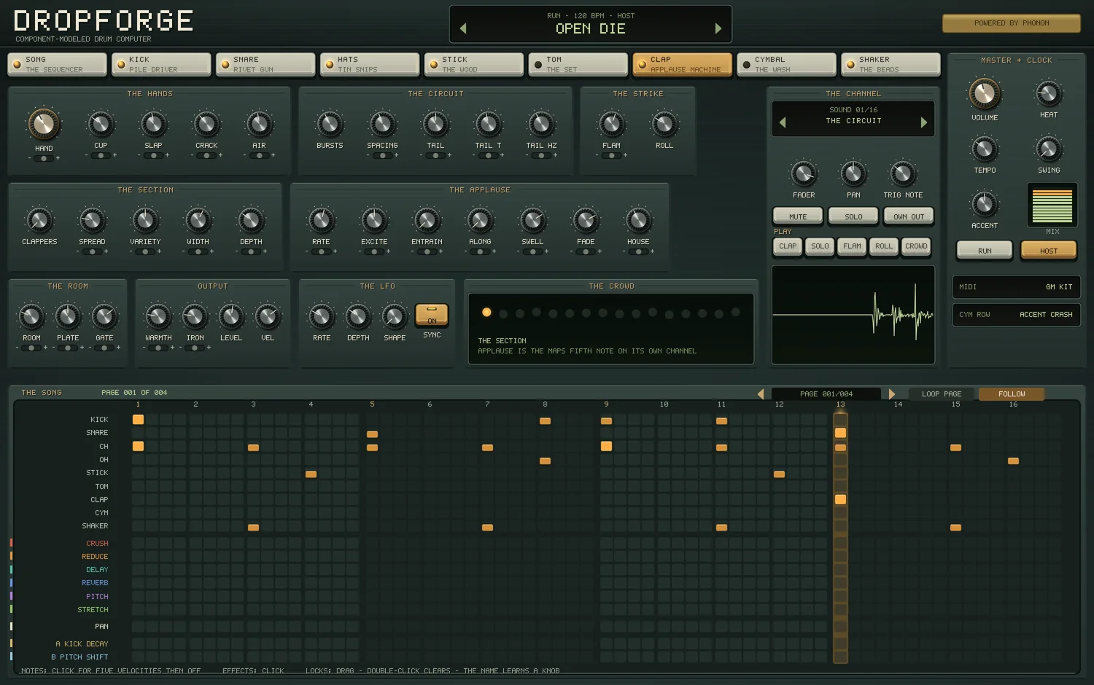Switch to the SNARE Rivet Gun tab
Image resolution: width=1094 pixels, height=685 pixels.
(x=265, y=64)
